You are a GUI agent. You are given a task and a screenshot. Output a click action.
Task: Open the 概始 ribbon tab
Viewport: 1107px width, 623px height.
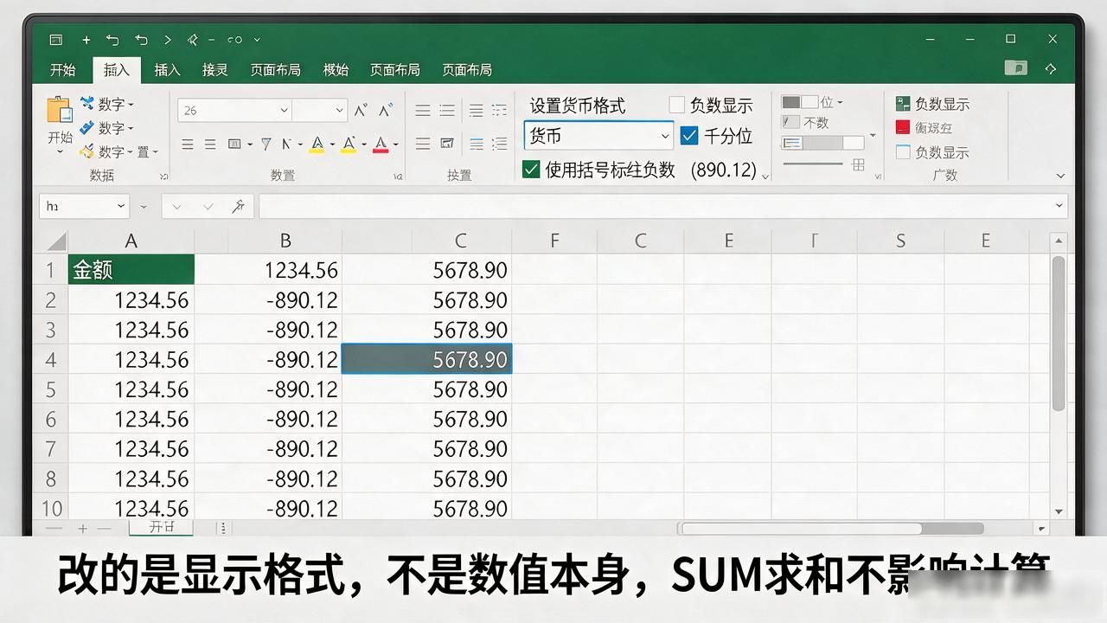coord(336,70)
